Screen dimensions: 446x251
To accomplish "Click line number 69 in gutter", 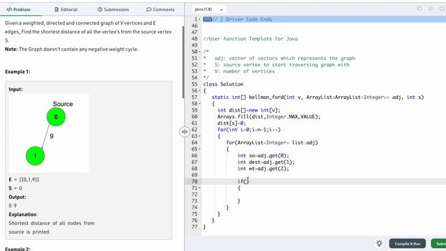I will [x=194, y=175].
